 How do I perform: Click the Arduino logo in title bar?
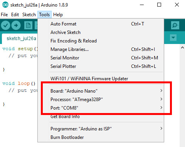click(x=5, y=5)
